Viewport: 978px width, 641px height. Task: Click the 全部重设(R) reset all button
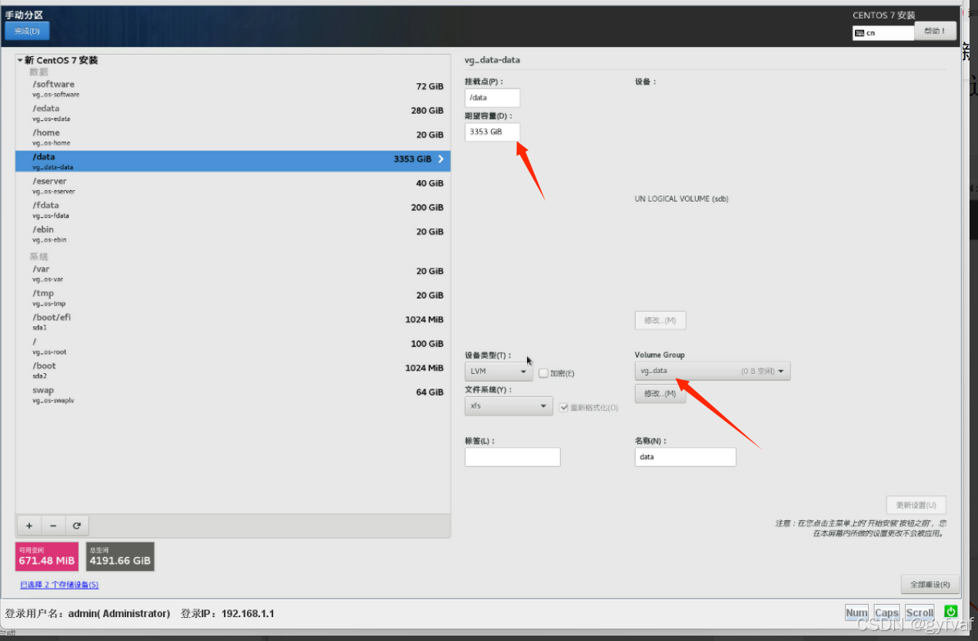(x=930, y=584)
